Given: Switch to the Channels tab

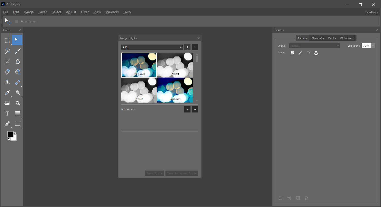Looking at the screenshot, I should tap(318, 38).
